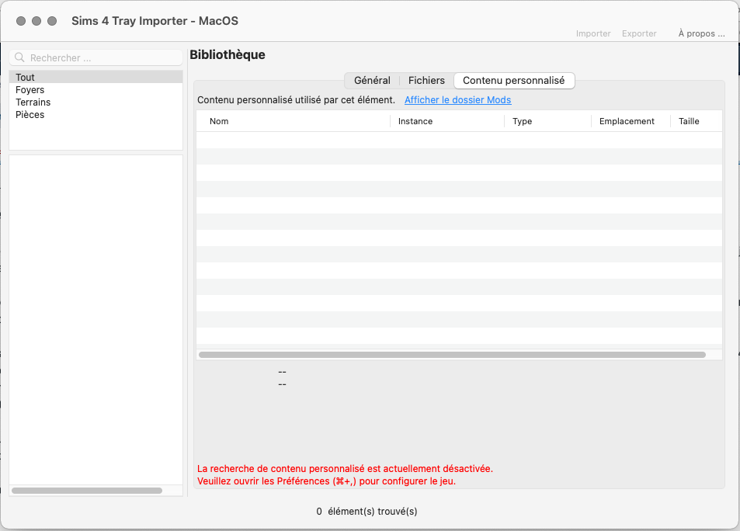Click the Importer toolbar button

(593, 33)
